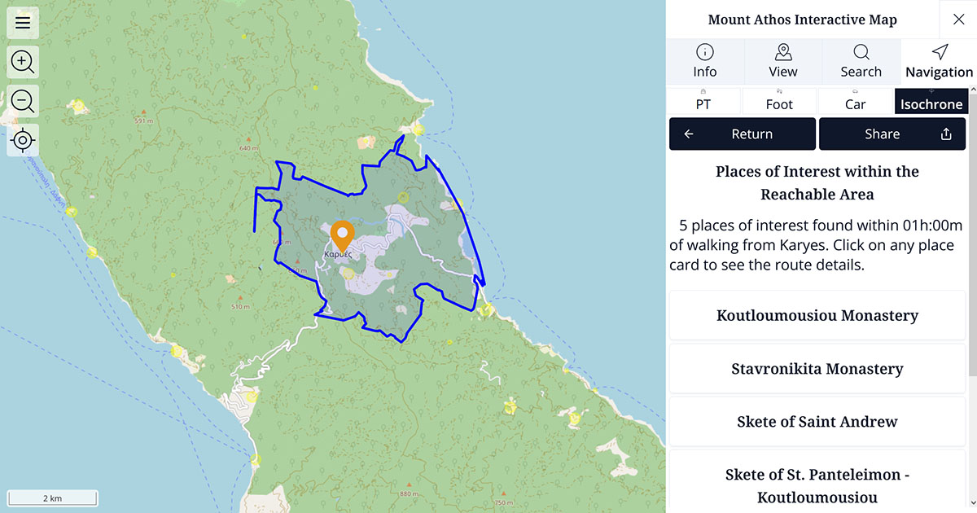
Task: Select the Navigation tab
Action: (939, 62)
